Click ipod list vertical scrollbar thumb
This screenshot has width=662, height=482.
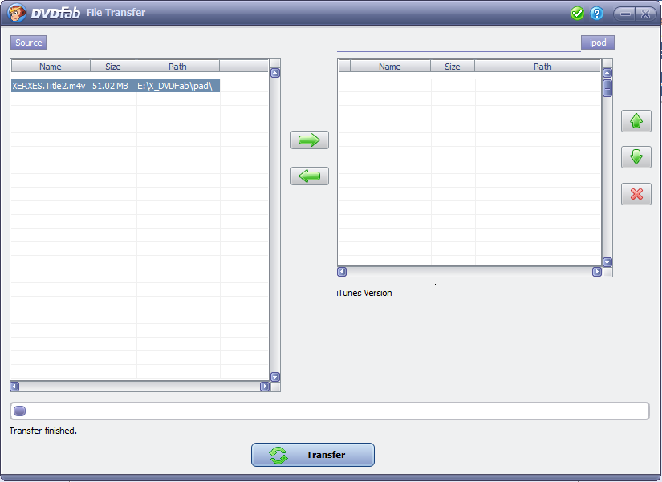coord(607,88)
